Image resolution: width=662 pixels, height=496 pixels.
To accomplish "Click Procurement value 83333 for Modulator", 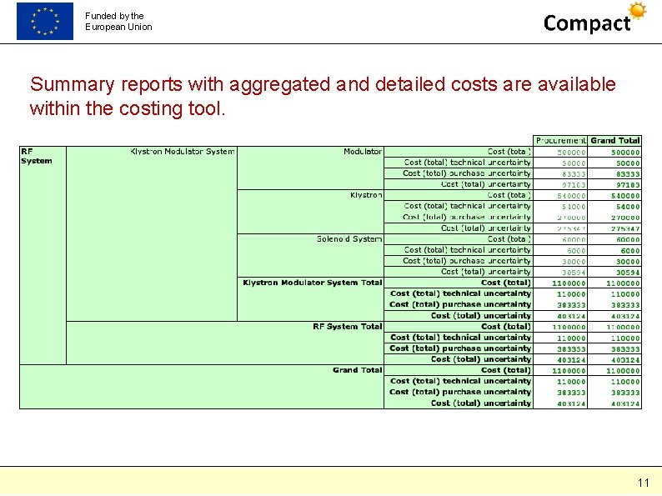I will pyautogui.click(x=574, y=174).
